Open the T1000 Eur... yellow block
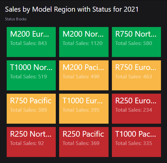 pyautogui.click(x=84, y=109)
